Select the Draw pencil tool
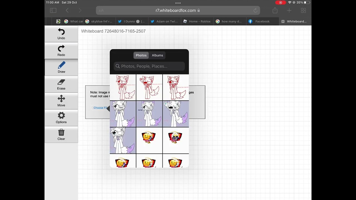Image resolution: width=356 pixels, height=200 pixels. pos(61,67)
